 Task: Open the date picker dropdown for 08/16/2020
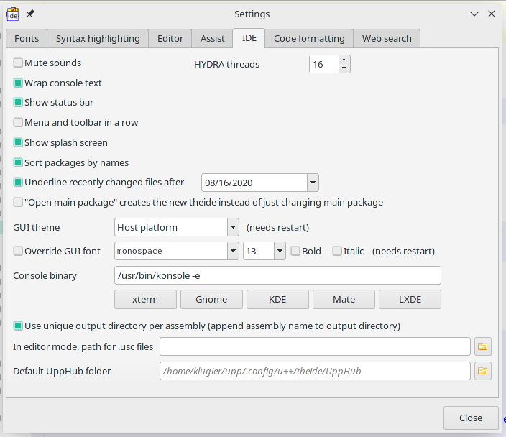(x=313, y=183)
